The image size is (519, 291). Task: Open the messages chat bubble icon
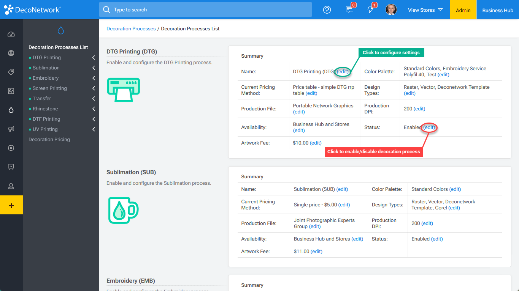tap(350, 9)
